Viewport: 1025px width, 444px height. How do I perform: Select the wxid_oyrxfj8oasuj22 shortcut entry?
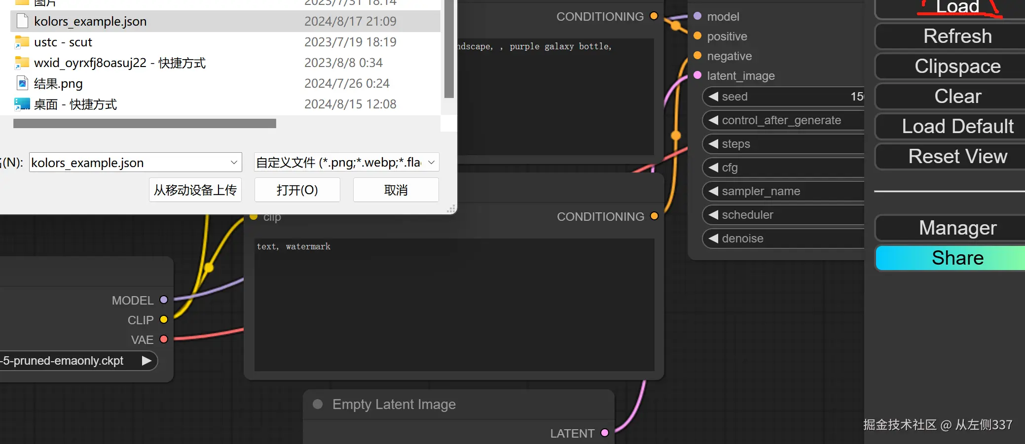[x=119, y=63]
